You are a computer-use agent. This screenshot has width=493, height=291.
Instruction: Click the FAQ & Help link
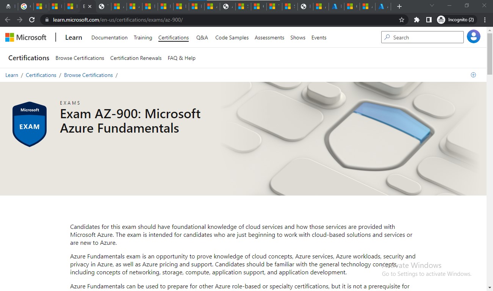click(x=182, y=58)
